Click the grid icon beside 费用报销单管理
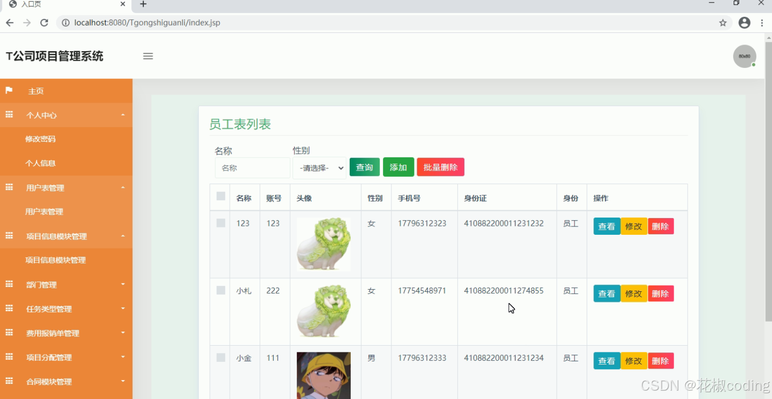 pyautogui.click(x=8, y=333)
